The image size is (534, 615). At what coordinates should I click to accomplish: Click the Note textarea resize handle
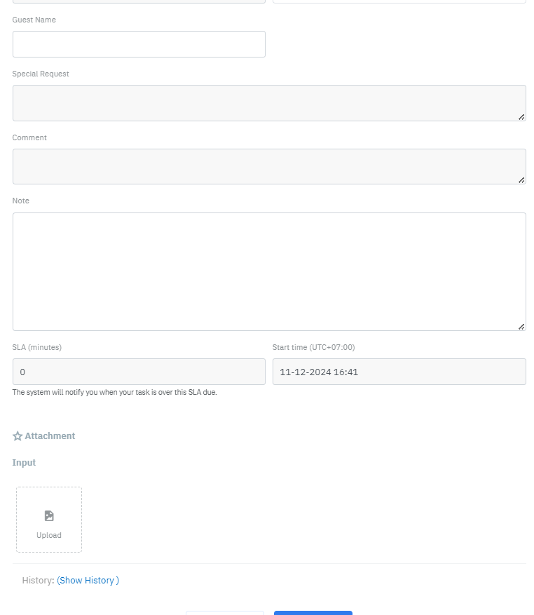(x=521, y=326)
